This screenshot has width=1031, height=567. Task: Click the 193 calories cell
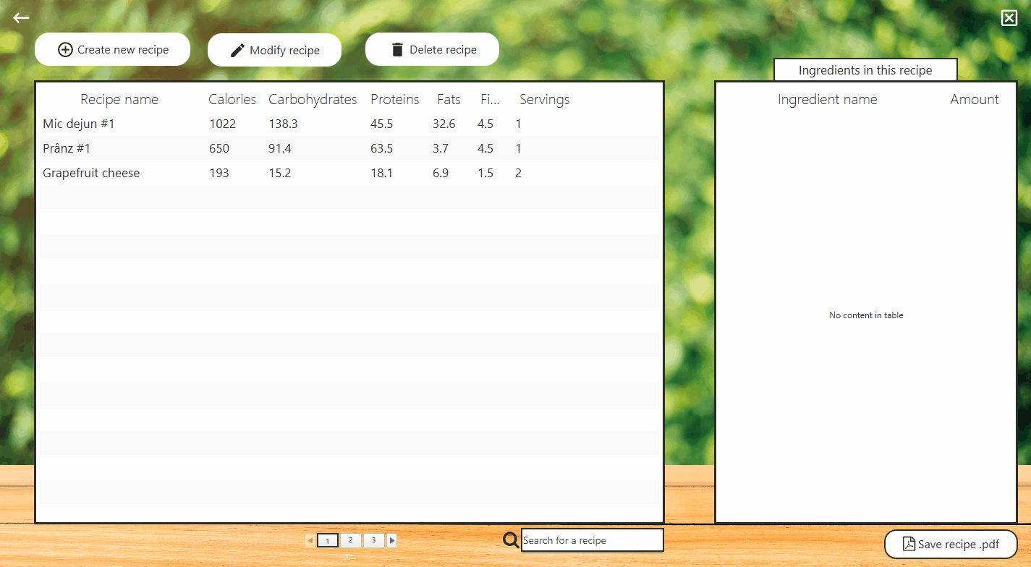click(219, 173)
